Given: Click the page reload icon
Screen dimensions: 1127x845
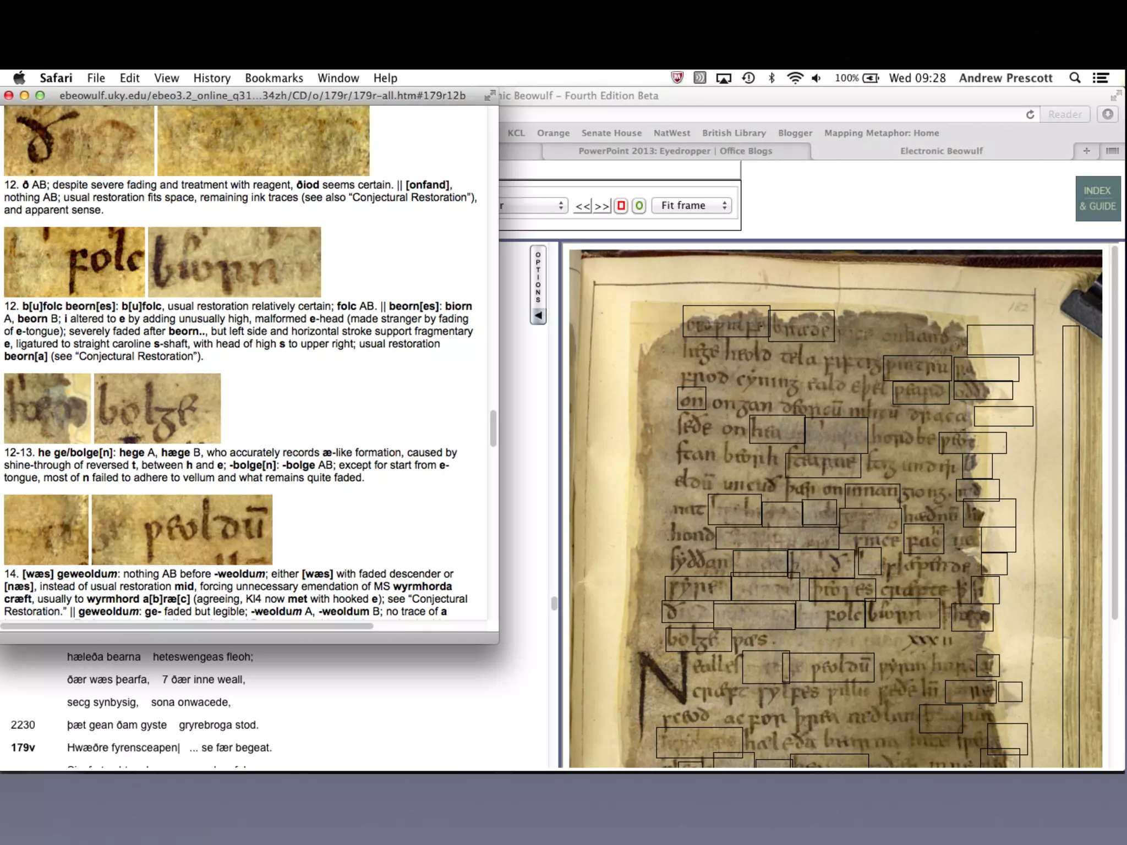Looking at the screenshot, I should tap(1030, 114).
